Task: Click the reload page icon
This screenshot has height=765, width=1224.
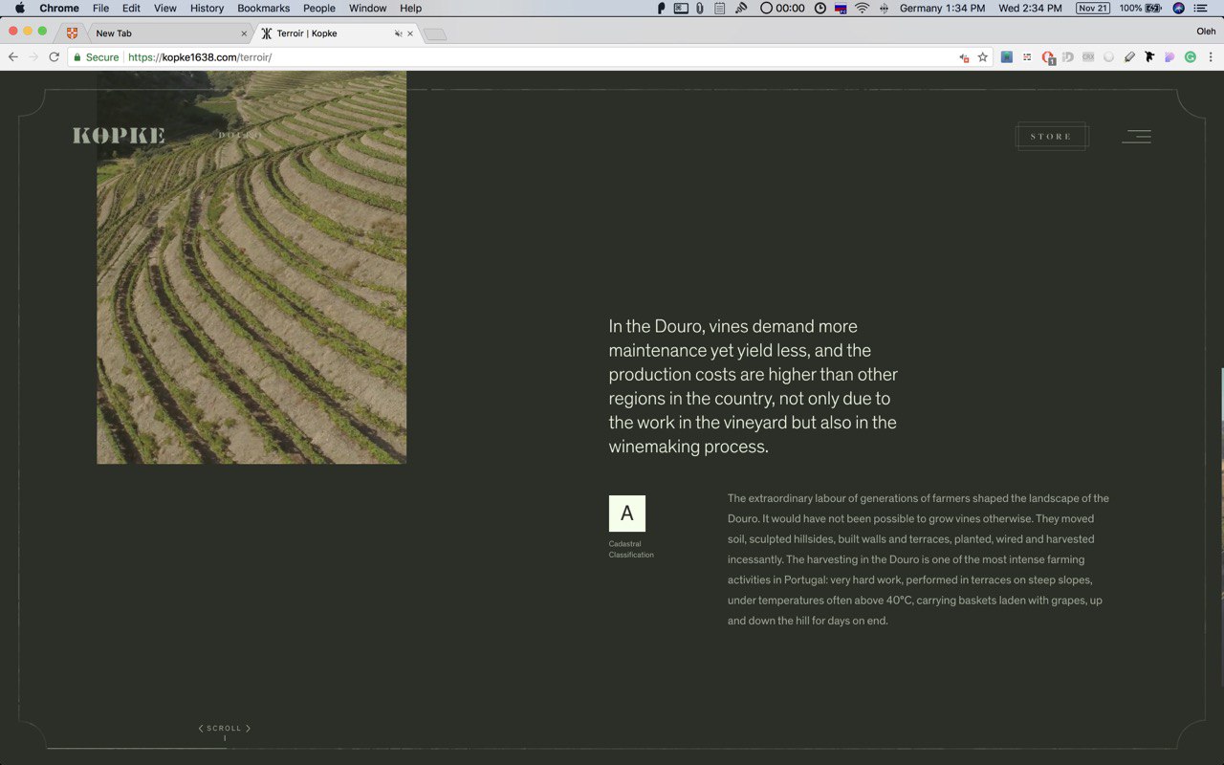Action: 54,57
